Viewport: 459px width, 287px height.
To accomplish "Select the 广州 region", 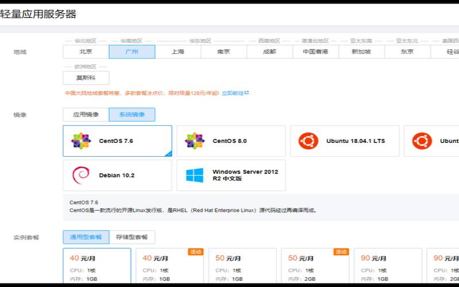I will [132, 52].
